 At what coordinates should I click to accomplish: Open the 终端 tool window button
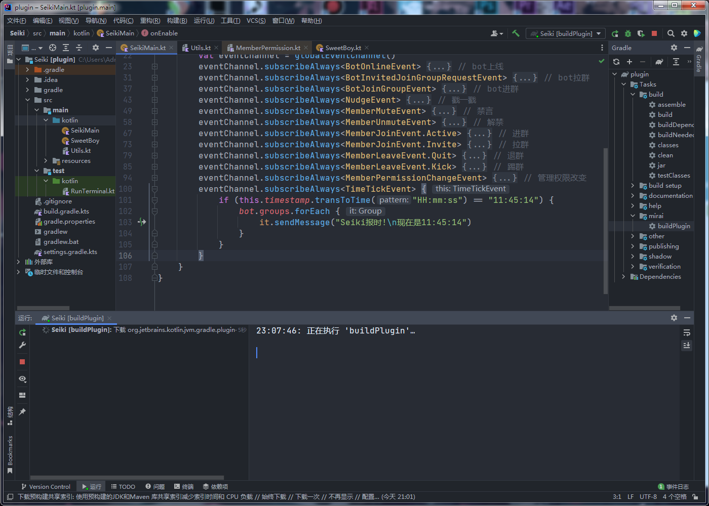[184, 486]
